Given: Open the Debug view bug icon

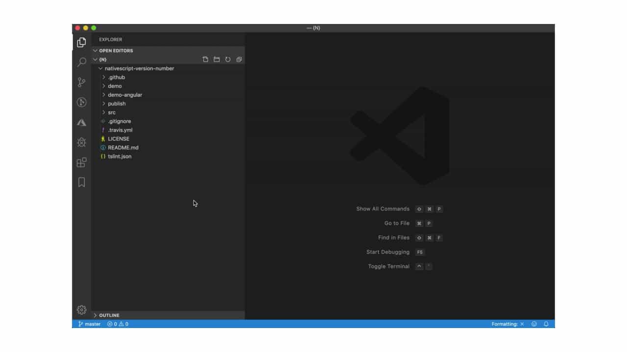Looking at the screenshot, I should click(81, 142).
